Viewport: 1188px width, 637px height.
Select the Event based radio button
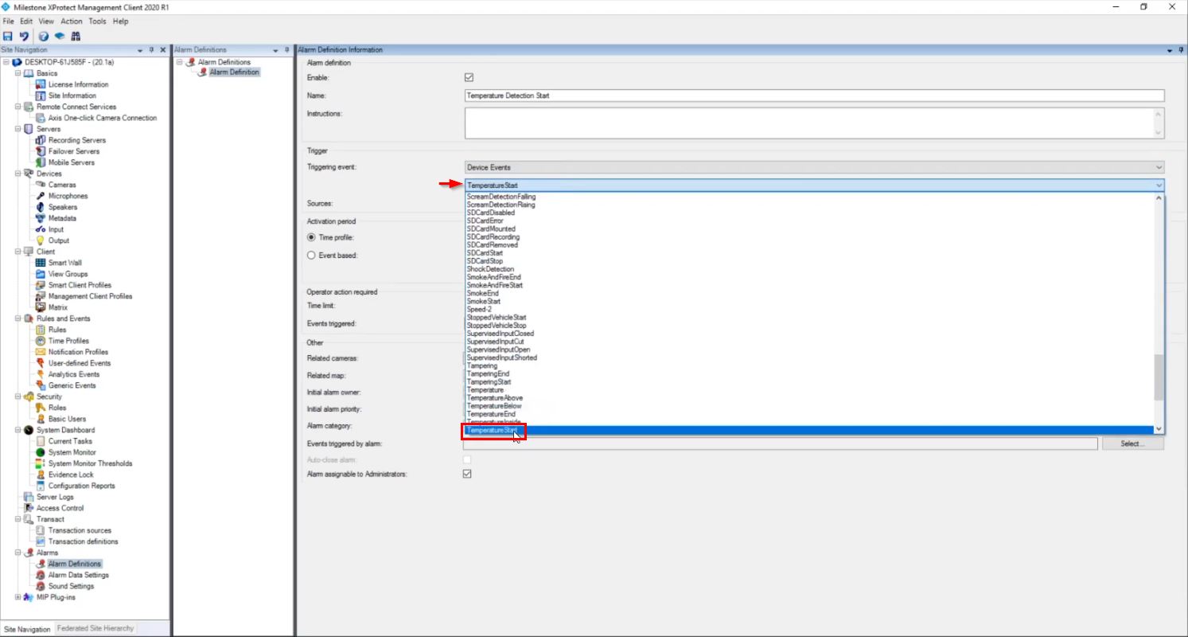coord(311,256)
